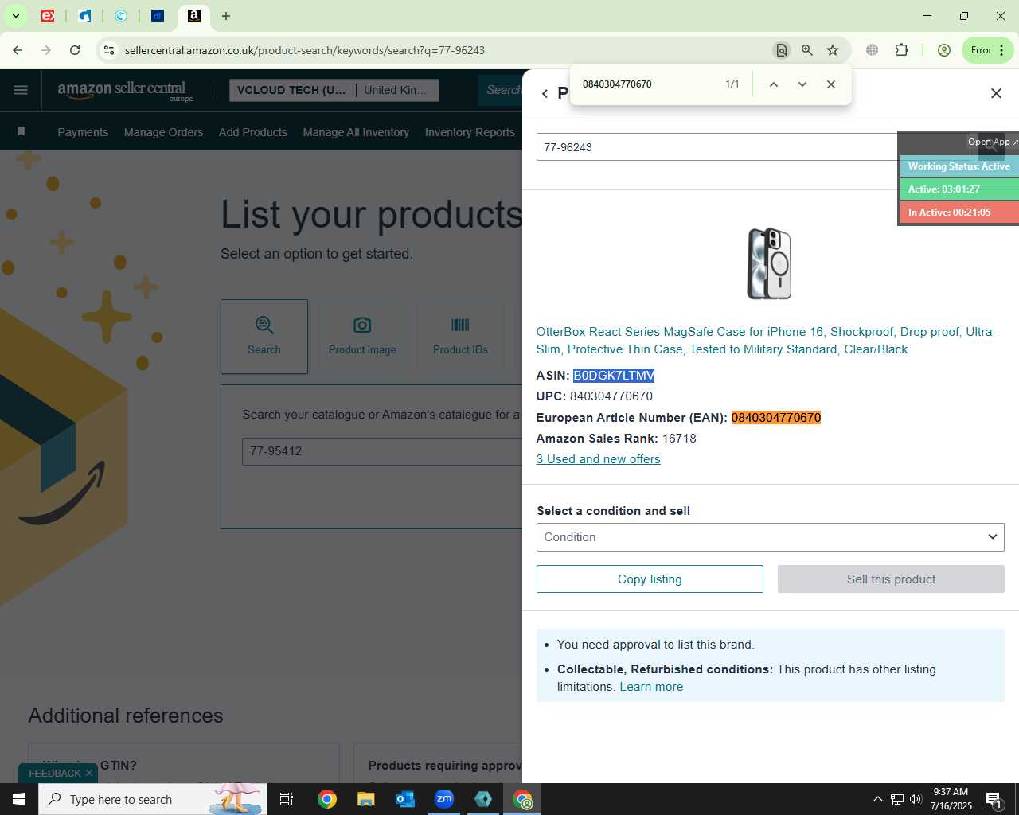Bookmark this page with the star icon

click(833, 50)
